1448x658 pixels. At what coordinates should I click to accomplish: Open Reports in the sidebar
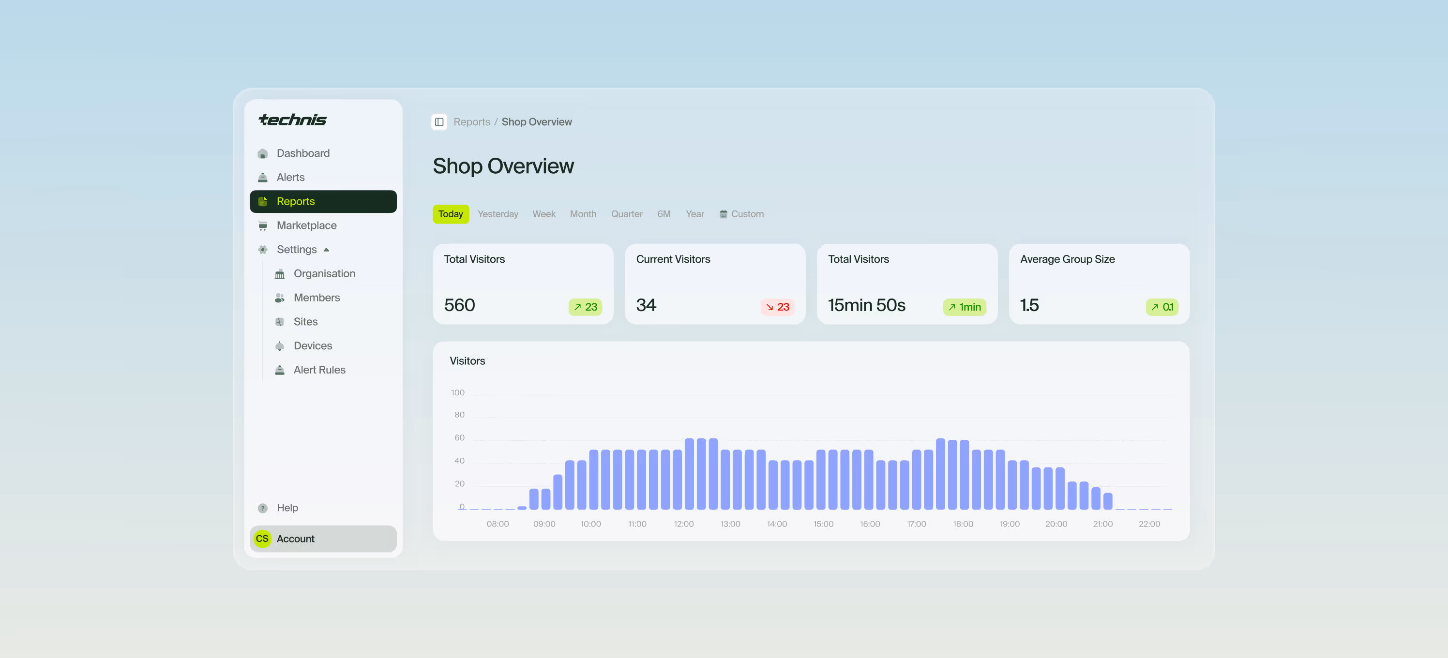click(x=323, y=201)
